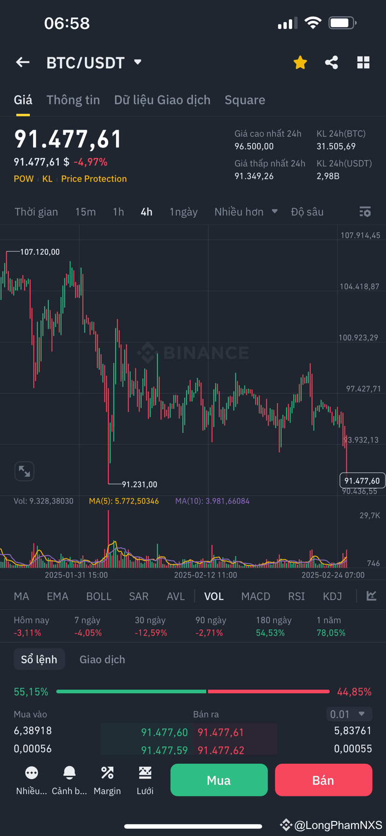This screenshot has width=386, height=836.
Task: Tap the 91.231,00 low marker on chart
Action: tap(139, 485)
